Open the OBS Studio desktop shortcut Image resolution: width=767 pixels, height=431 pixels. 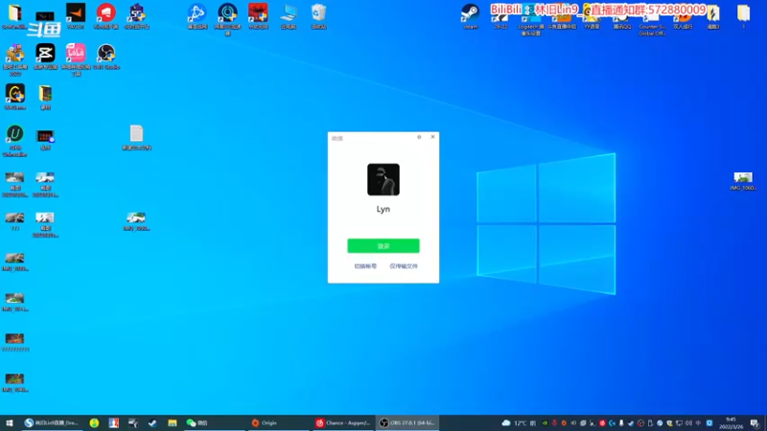click(106, 57)
